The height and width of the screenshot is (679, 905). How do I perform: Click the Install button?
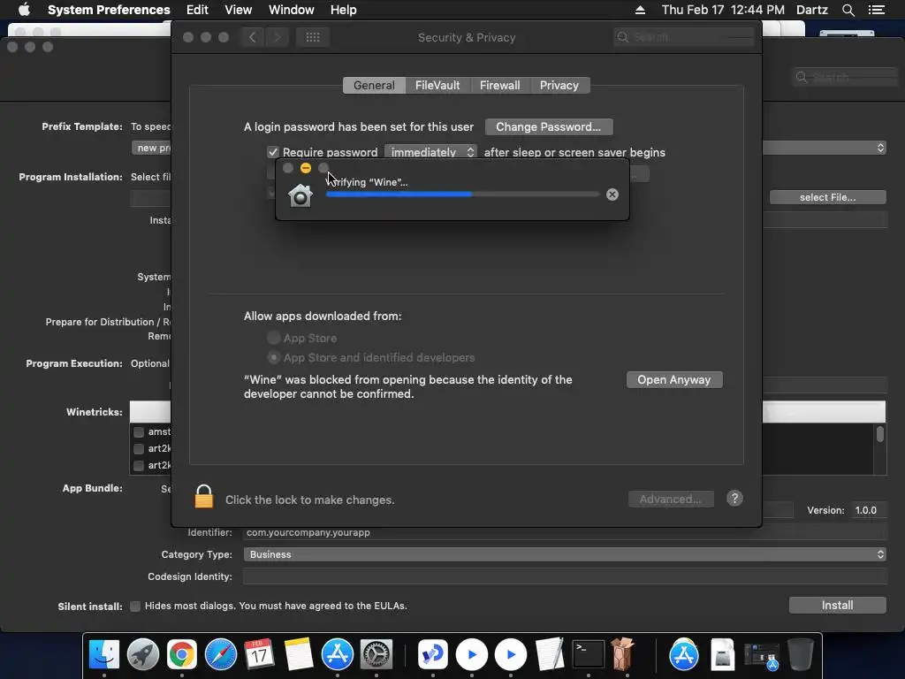click(838, 605)
